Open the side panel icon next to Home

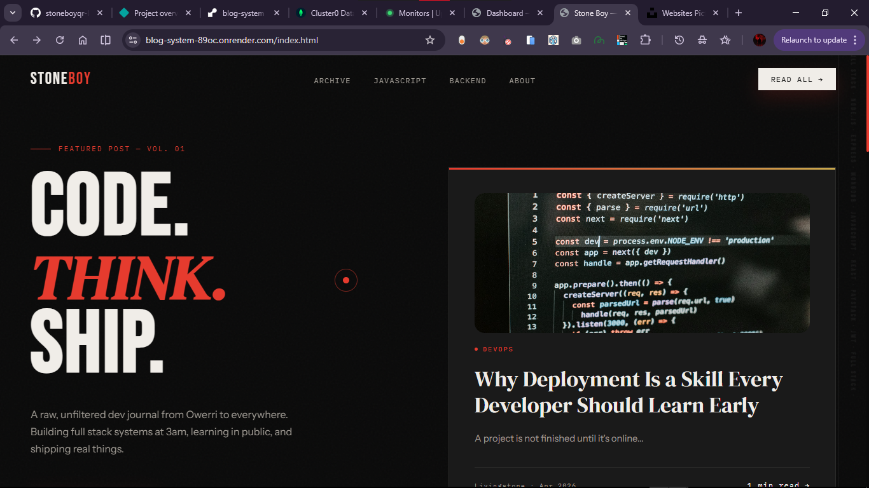pos(106,39)
